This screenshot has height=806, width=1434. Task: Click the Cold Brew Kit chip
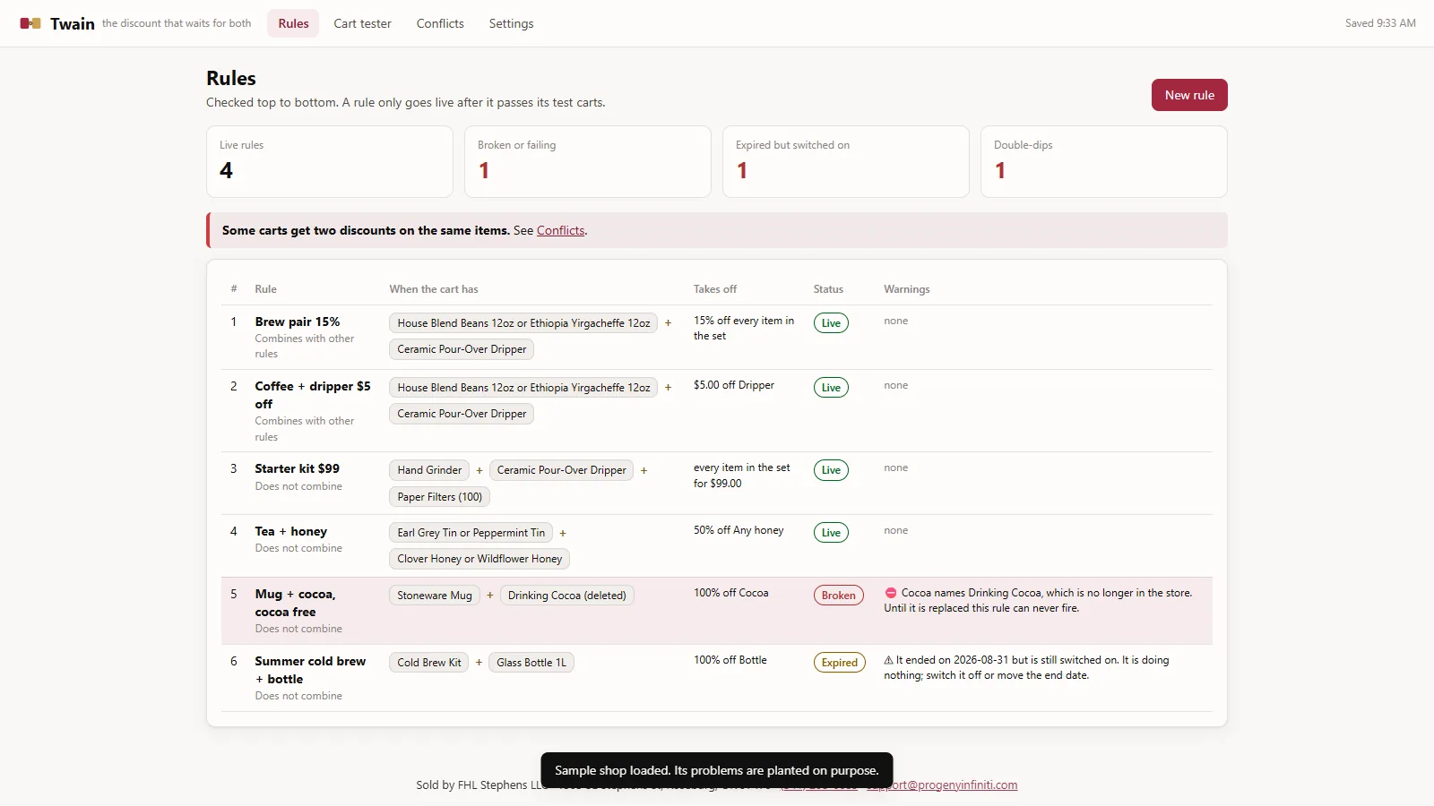tap(429, 663)
